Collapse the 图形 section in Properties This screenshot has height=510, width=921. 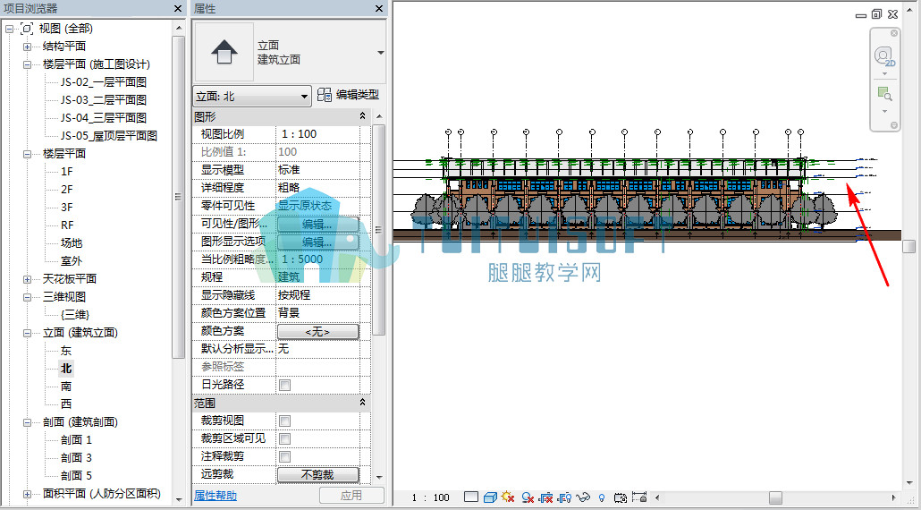(x=362, y=117)
